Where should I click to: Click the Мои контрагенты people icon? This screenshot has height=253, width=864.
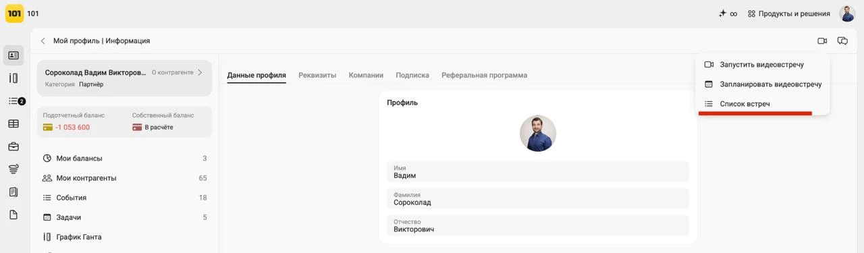tap(47, 178)
